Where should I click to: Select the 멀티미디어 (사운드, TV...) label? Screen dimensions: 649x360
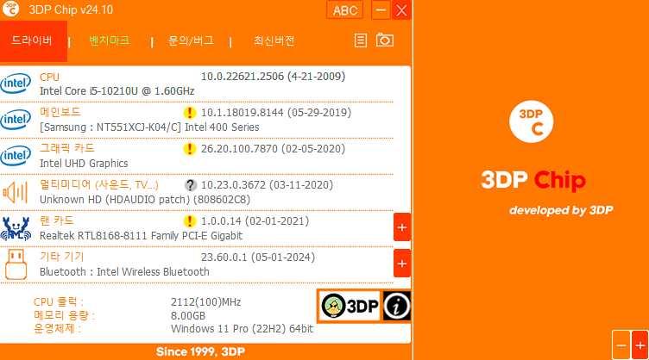tap(99, 184)
